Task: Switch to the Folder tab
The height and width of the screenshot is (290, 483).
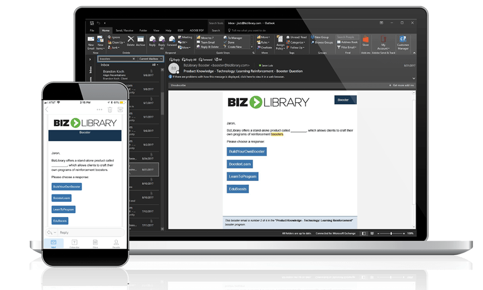Action: point(143,31)
